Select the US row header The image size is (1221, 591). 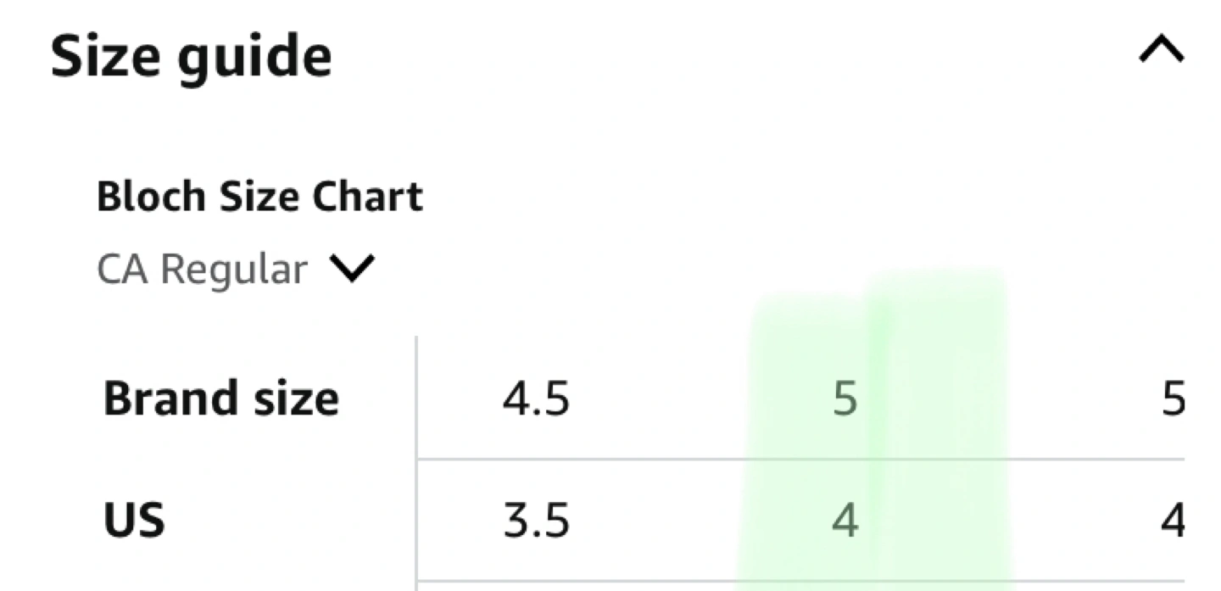point(134,520)
